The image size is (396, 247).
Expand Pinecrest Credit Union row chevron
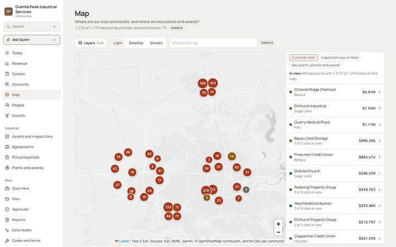pos(380,157)
